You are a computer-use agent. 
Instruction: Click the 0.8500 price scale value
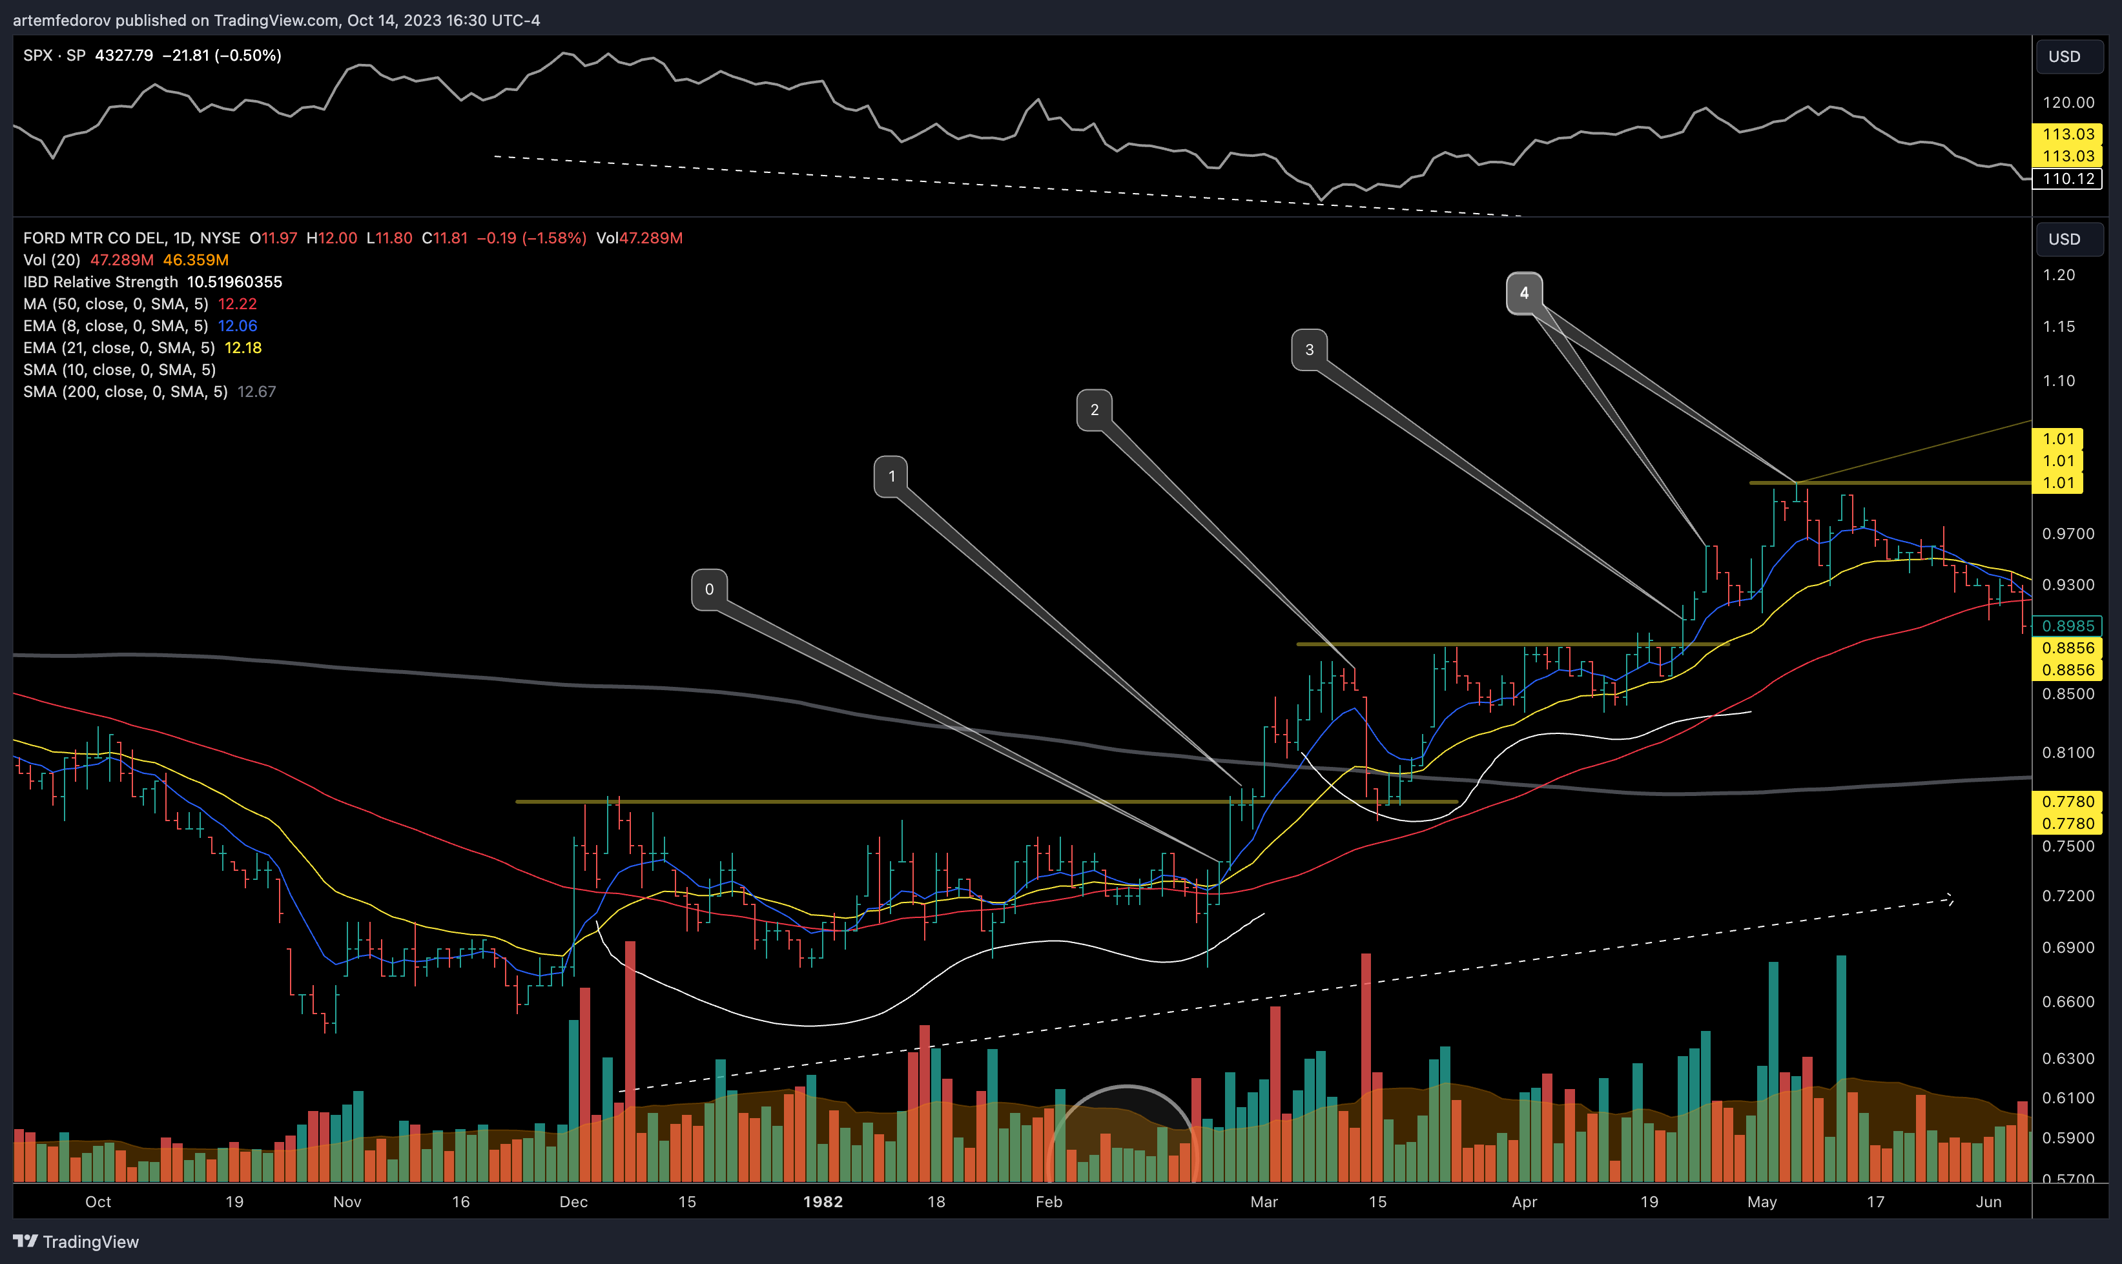[2068, 694]
